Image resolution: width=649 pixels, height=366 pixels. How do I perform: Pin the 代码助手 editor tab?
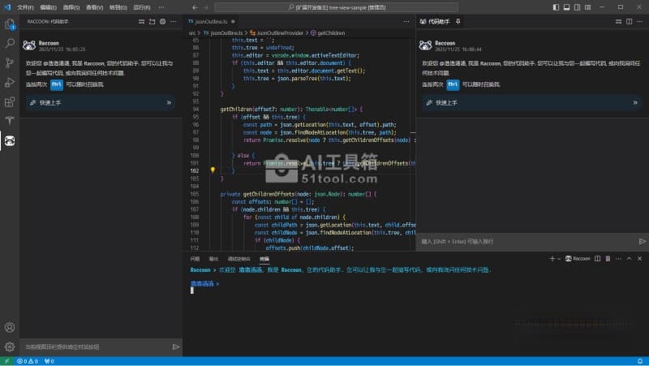pos(458,21)
